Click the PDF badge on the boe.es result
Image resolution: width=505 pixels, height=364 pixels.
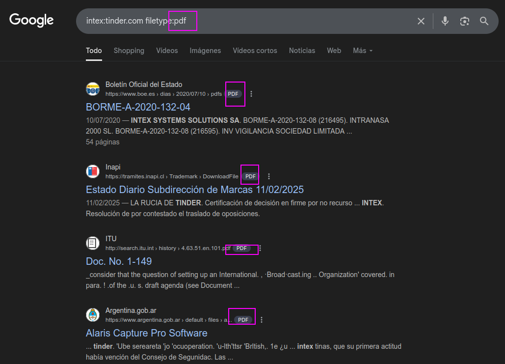coord(233,94)
